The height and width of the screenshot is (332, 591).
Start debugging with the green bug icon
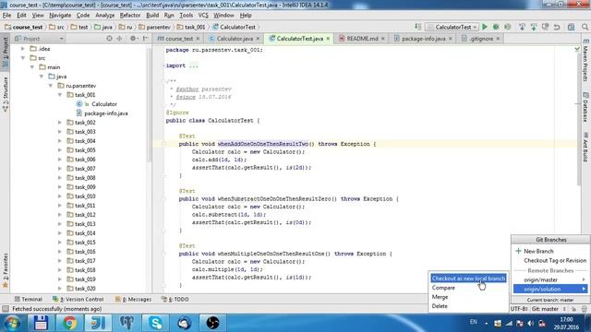pyautogui.click(x=496, y=27)
